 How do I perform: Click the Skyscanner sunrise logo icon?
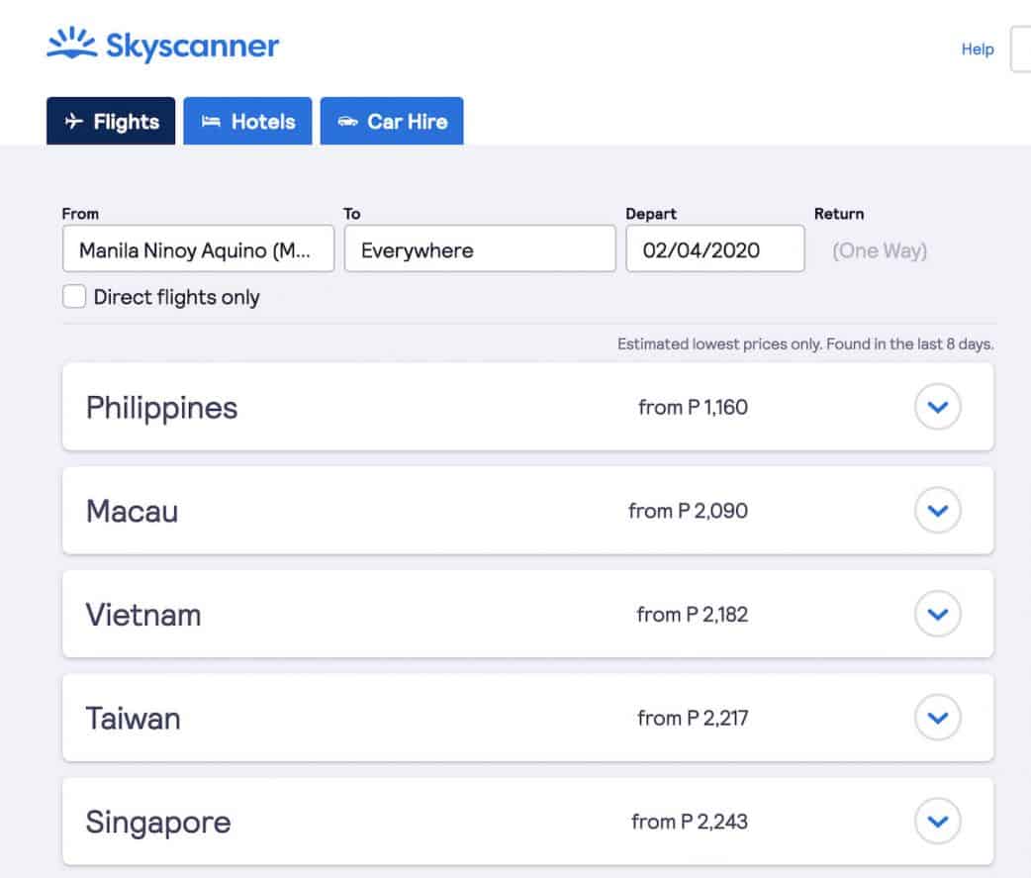click(71, 46)
